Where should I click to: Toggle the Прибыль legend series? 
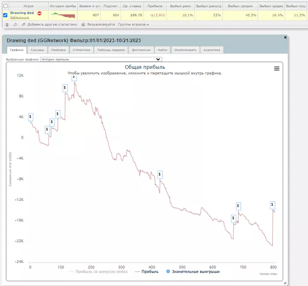tap(147, 271)
